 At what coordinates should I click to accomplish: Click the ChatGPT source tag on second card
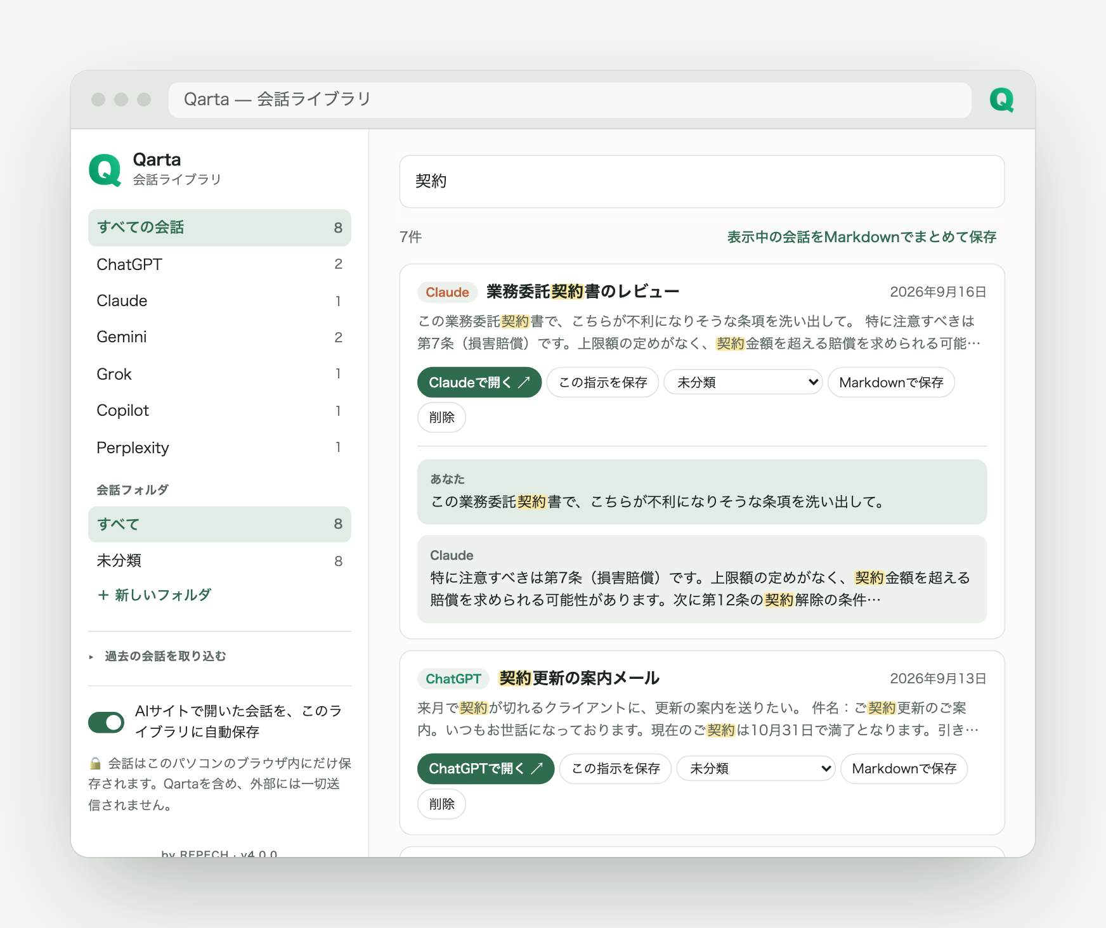click(x=453, y=679)
